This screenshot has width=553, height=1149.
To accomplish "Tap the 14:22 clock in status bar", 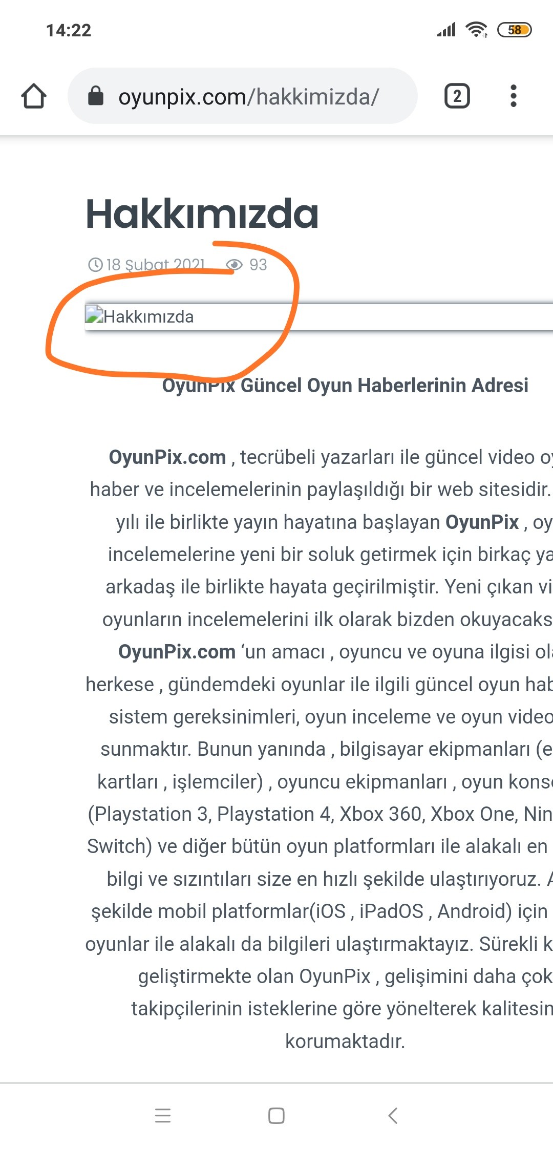I will (69, 30).
